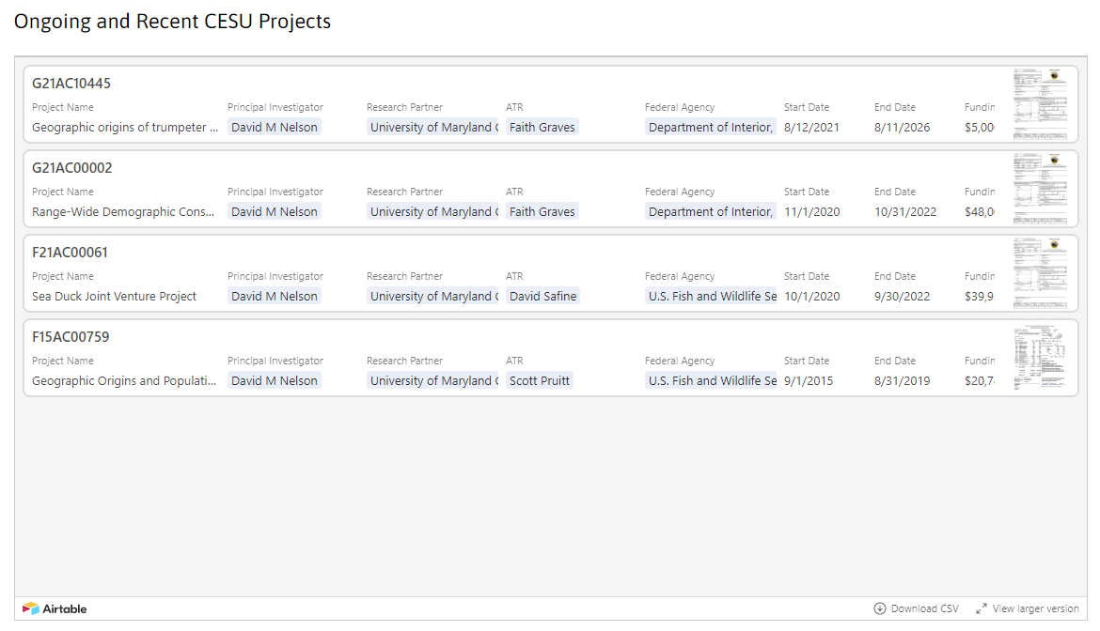Click the Scott Pruitt ATR tag
Image resolution: width=1100 pixels, height=631 pixels.
point(540,381)
